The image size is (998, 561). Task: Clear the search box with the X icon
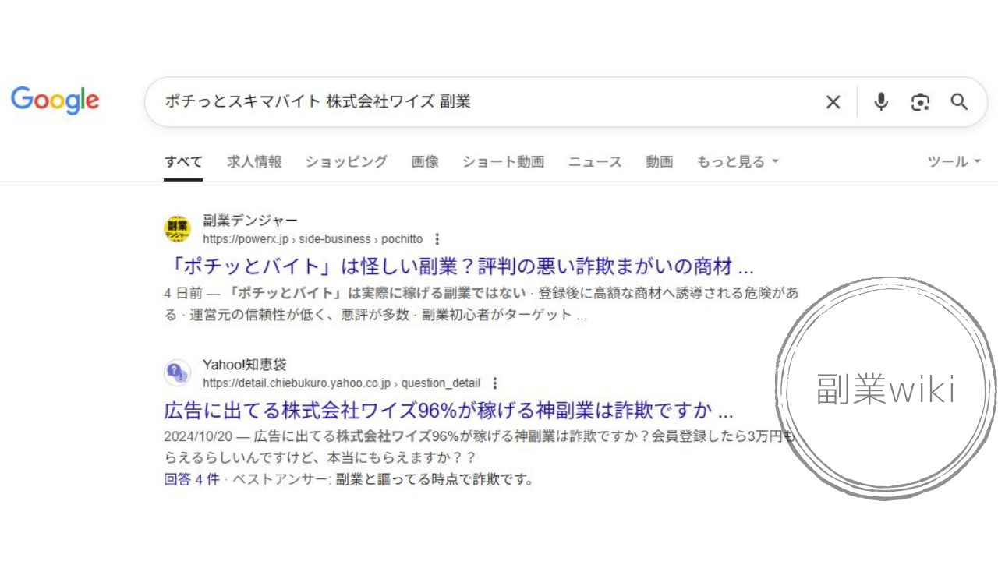click(x=833, y=102)
